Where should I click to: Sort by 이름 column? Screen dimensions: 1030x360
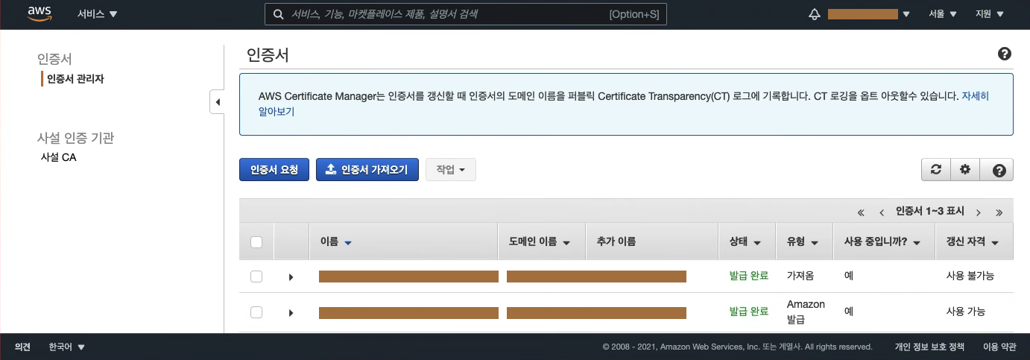point(335,241)
